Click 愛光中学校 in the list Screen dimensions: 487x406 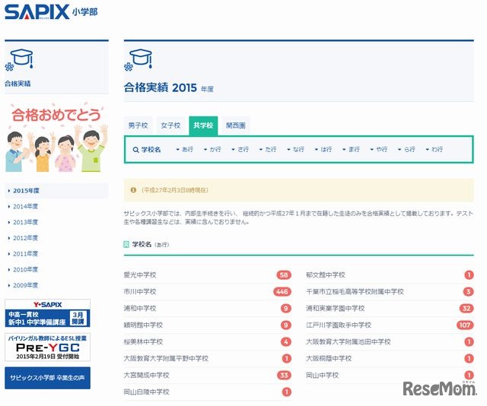pos(140,274)
